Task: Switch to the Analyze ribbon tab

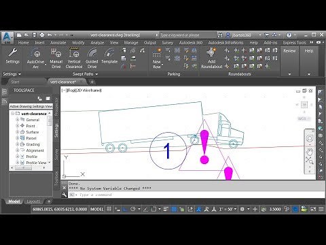Action: [97, 43]
